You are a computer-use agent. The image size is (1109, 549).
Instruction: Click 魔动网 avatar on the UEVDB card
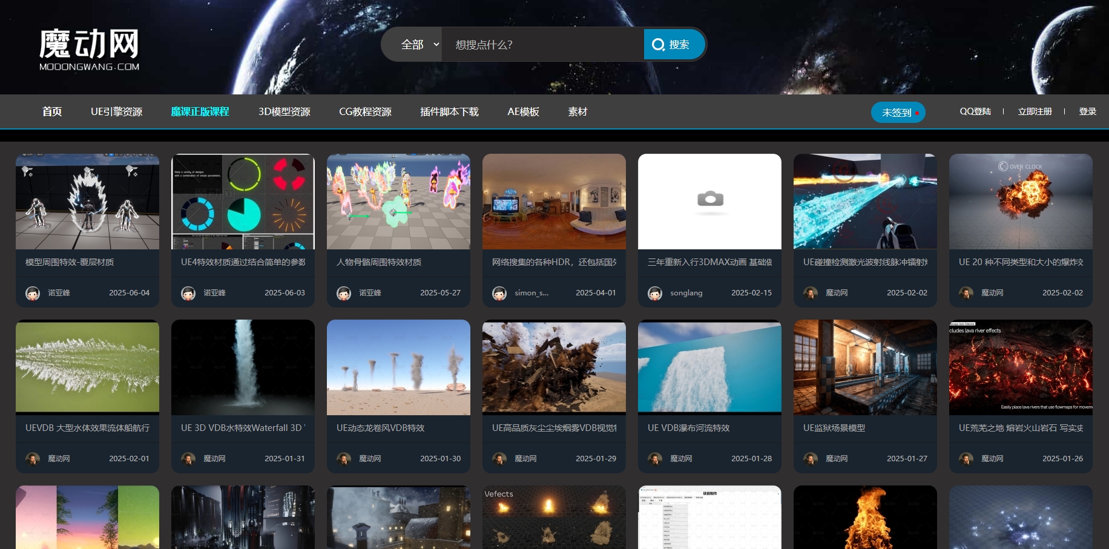(x=33, y=458)
